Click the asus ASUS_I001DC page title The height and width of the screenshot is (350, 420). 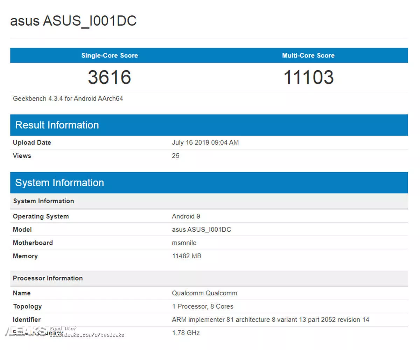coord(73,21)
